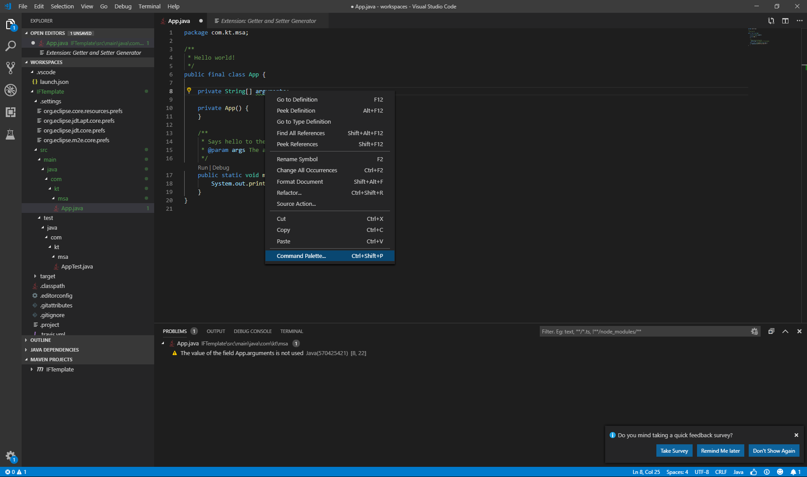Click the Remind Me later button
Image resolution: width=807 pixels, height=477 pixels.
pos(720,450)
